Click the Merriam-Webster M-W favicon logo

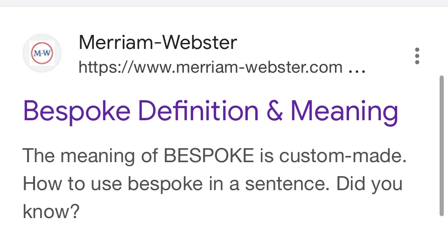(42, 54)
